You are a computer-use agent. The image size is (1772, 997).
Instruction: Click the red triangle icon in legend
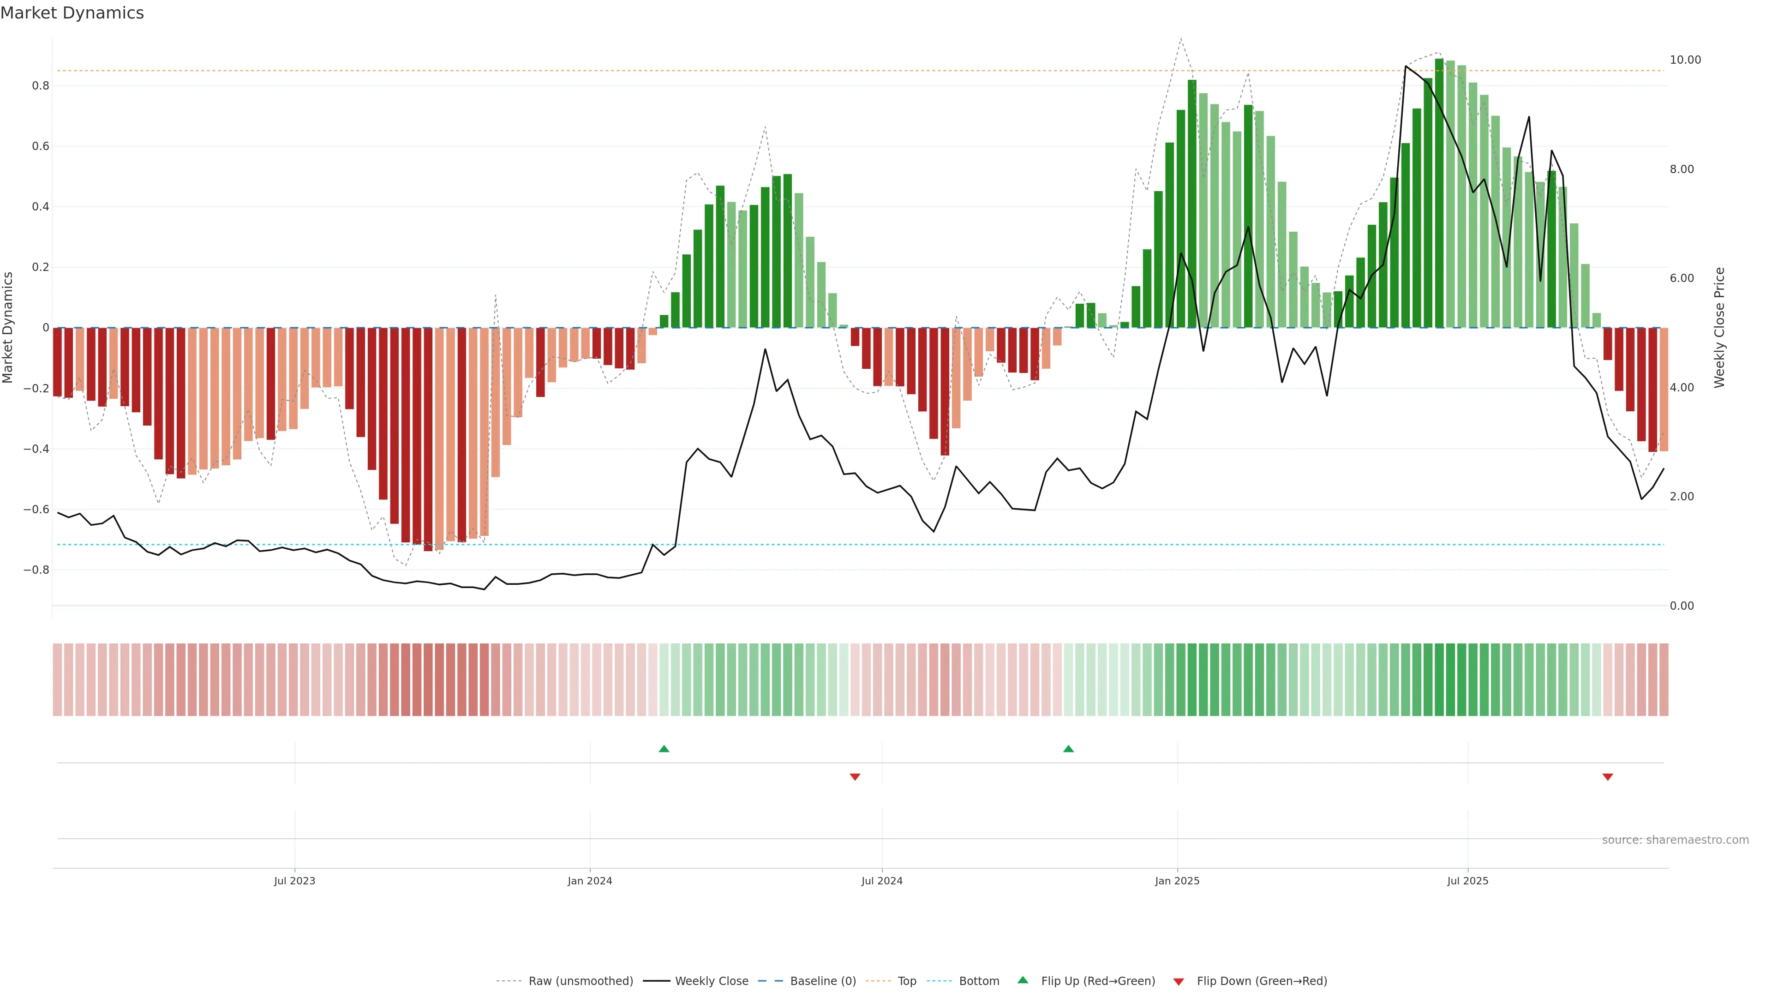pyautogui.click(x=1179, y=981)
